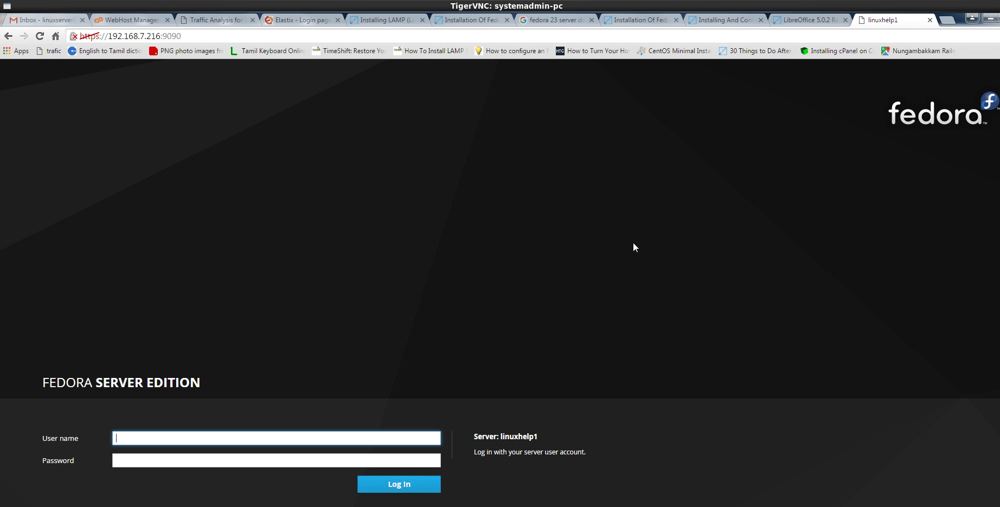Open the Apps bookmark shortcut

(16, 51)
